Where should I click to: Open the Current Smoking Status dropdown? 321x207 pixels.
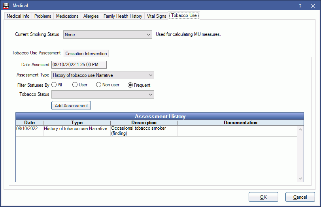107,35
